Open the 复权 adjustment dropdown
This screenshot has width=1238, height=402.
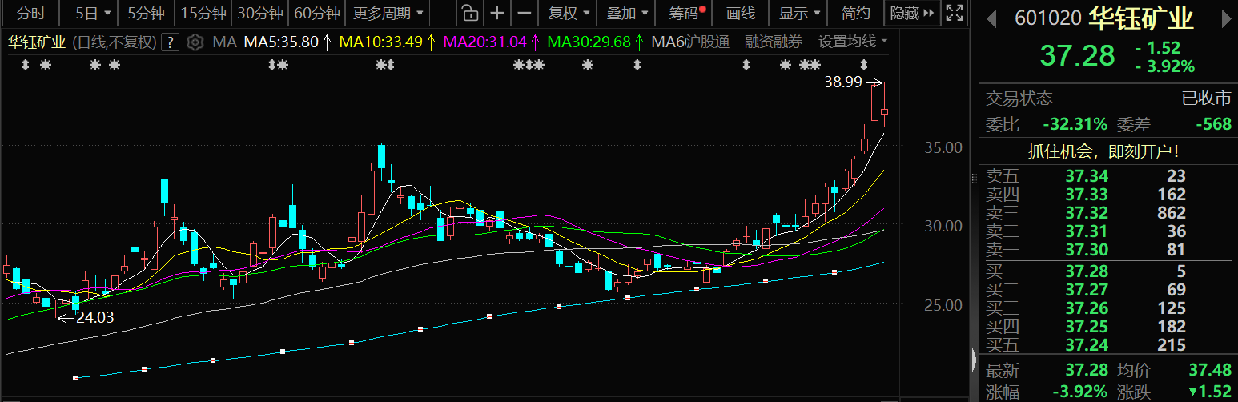569,13
